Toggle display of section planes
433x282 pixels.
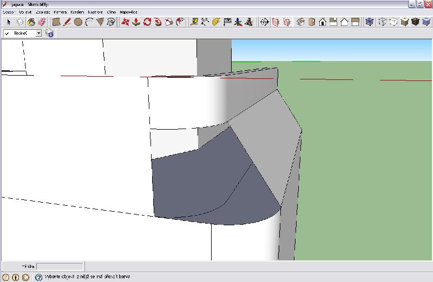[275, 22]
